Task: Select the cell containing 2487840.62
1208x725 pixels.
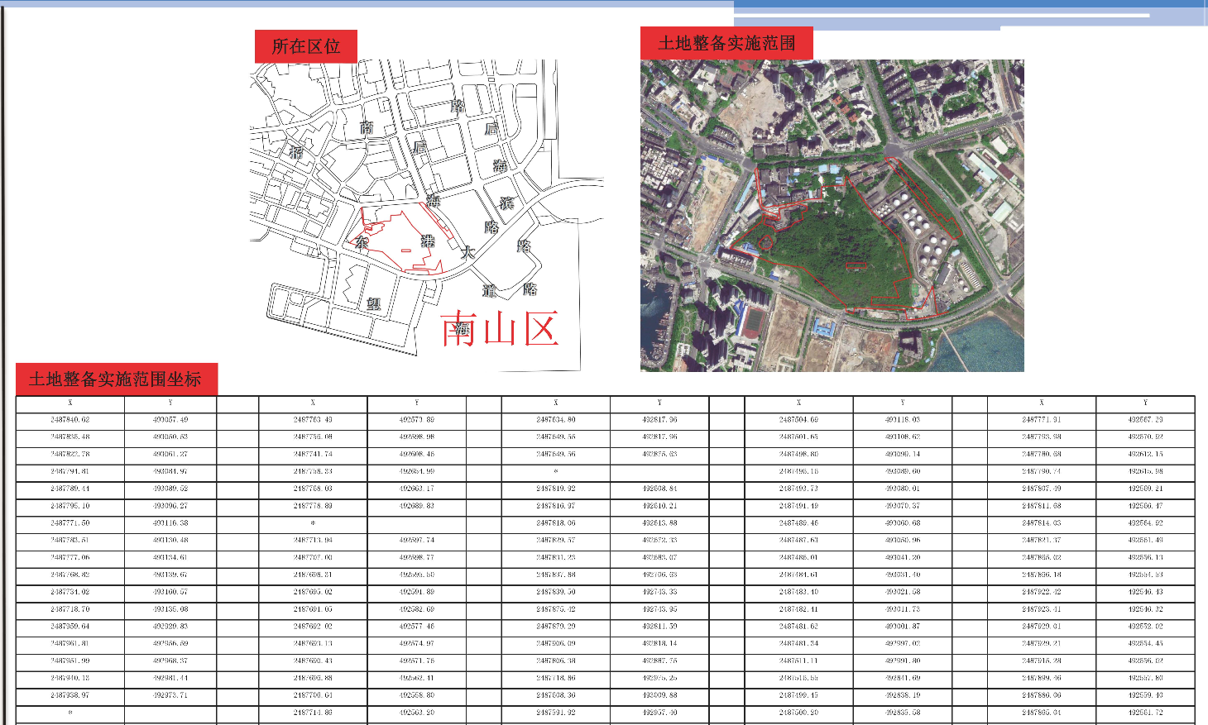Action: click(70, 420)
